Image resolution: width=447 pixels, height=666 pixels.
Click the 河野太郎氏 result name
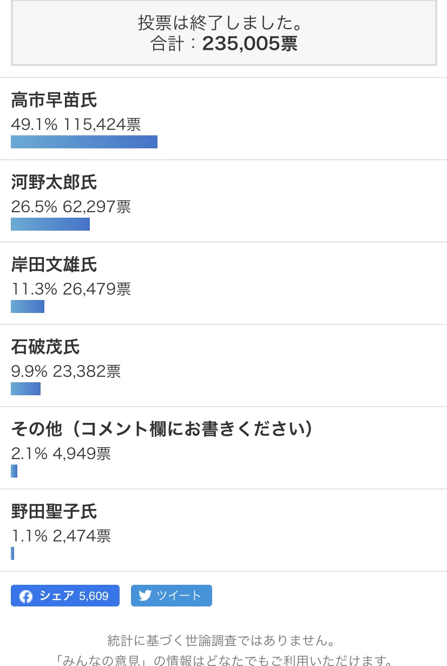54,182
